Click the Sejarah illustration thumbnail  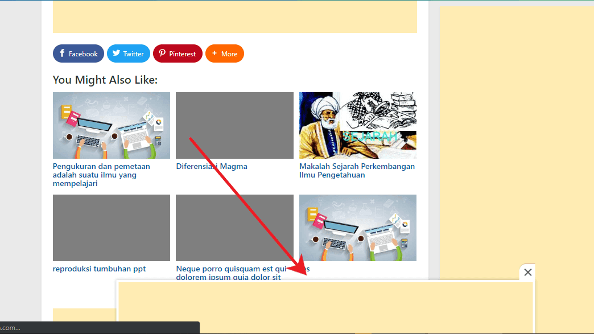click(358, 125)
